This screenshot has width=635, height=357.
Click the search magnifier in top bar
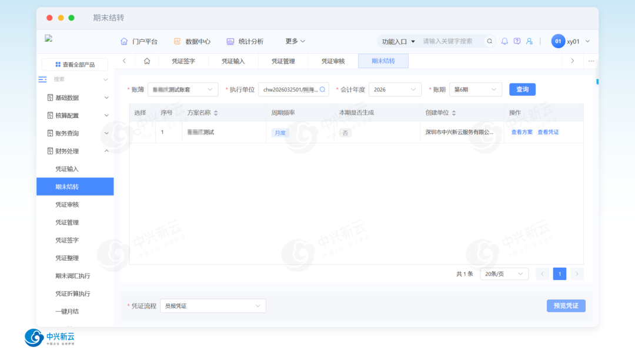(x=490, y=41)
